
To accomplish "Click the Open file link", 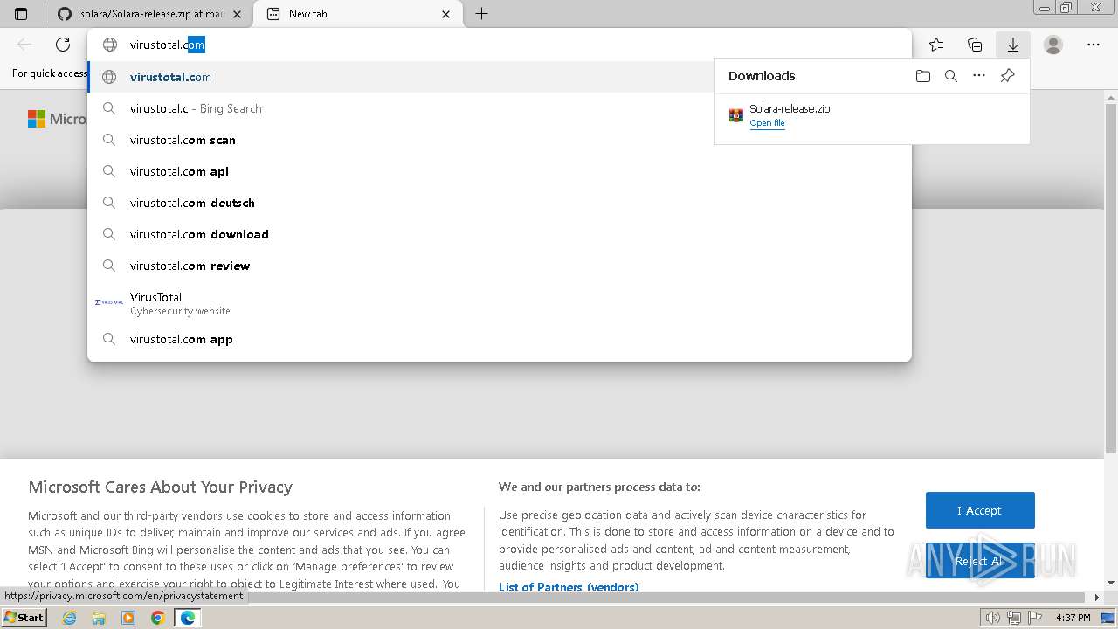I will [x=767, y=123].
